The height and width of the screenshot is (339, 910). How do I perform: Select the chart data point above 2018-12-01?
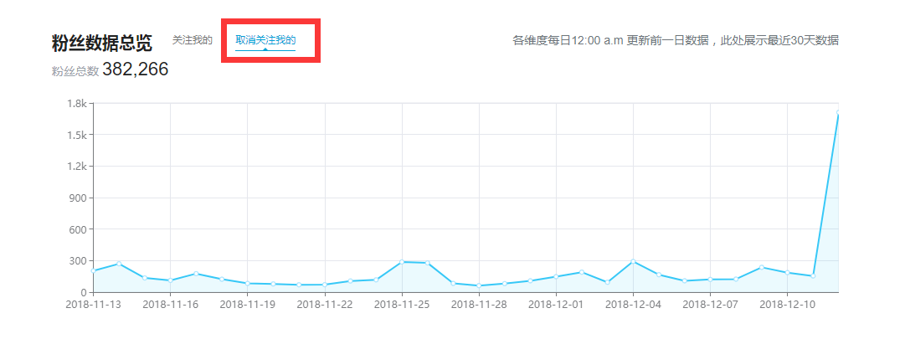click(556, 276)
